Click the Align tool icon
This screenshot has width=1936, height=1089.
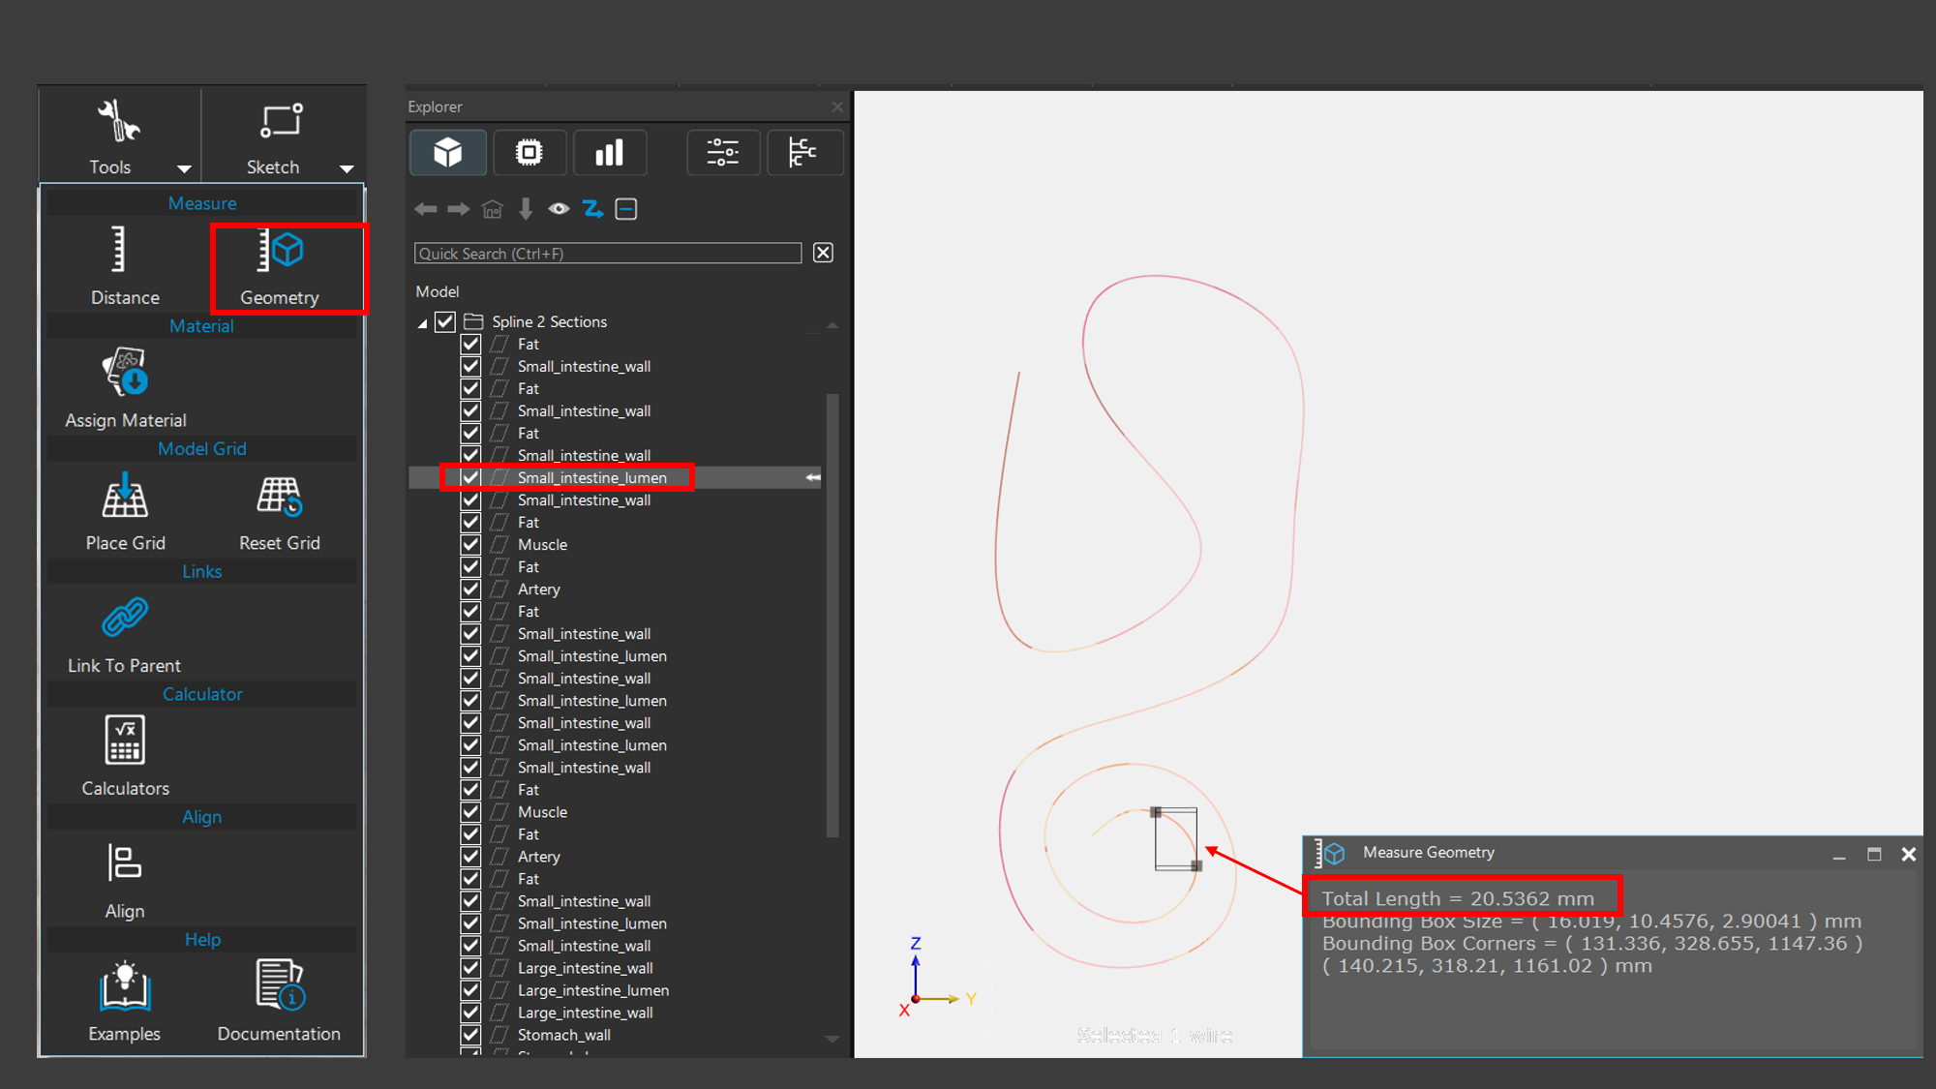point(125,863)
